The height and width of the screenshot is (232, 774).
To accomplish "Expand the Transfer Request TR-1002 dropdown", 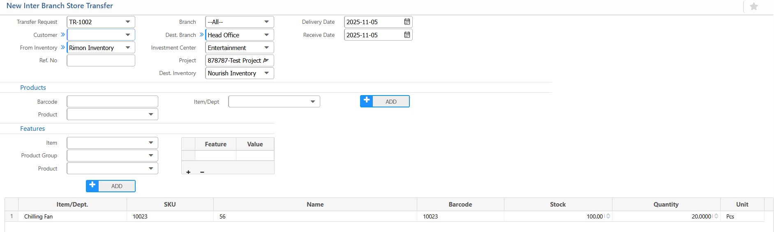I will tap(128, 22).
